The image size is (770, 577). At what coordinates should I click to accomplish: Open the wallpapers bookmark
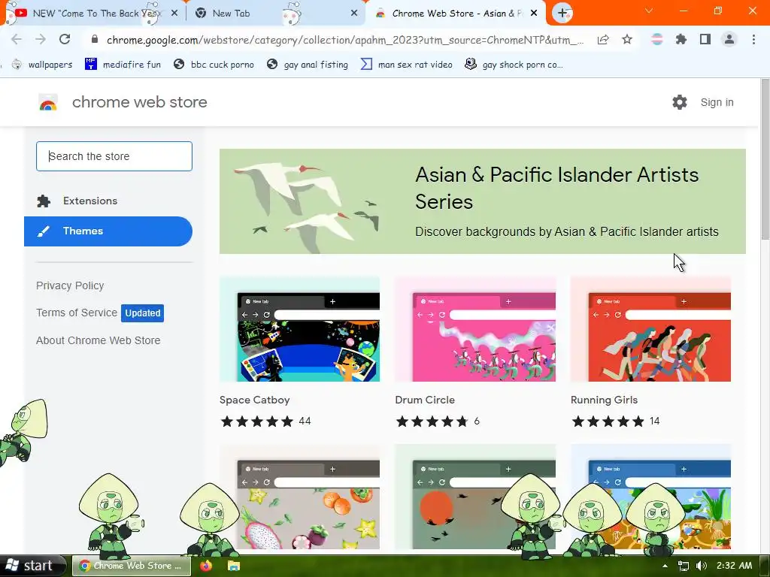coord(42,65)
